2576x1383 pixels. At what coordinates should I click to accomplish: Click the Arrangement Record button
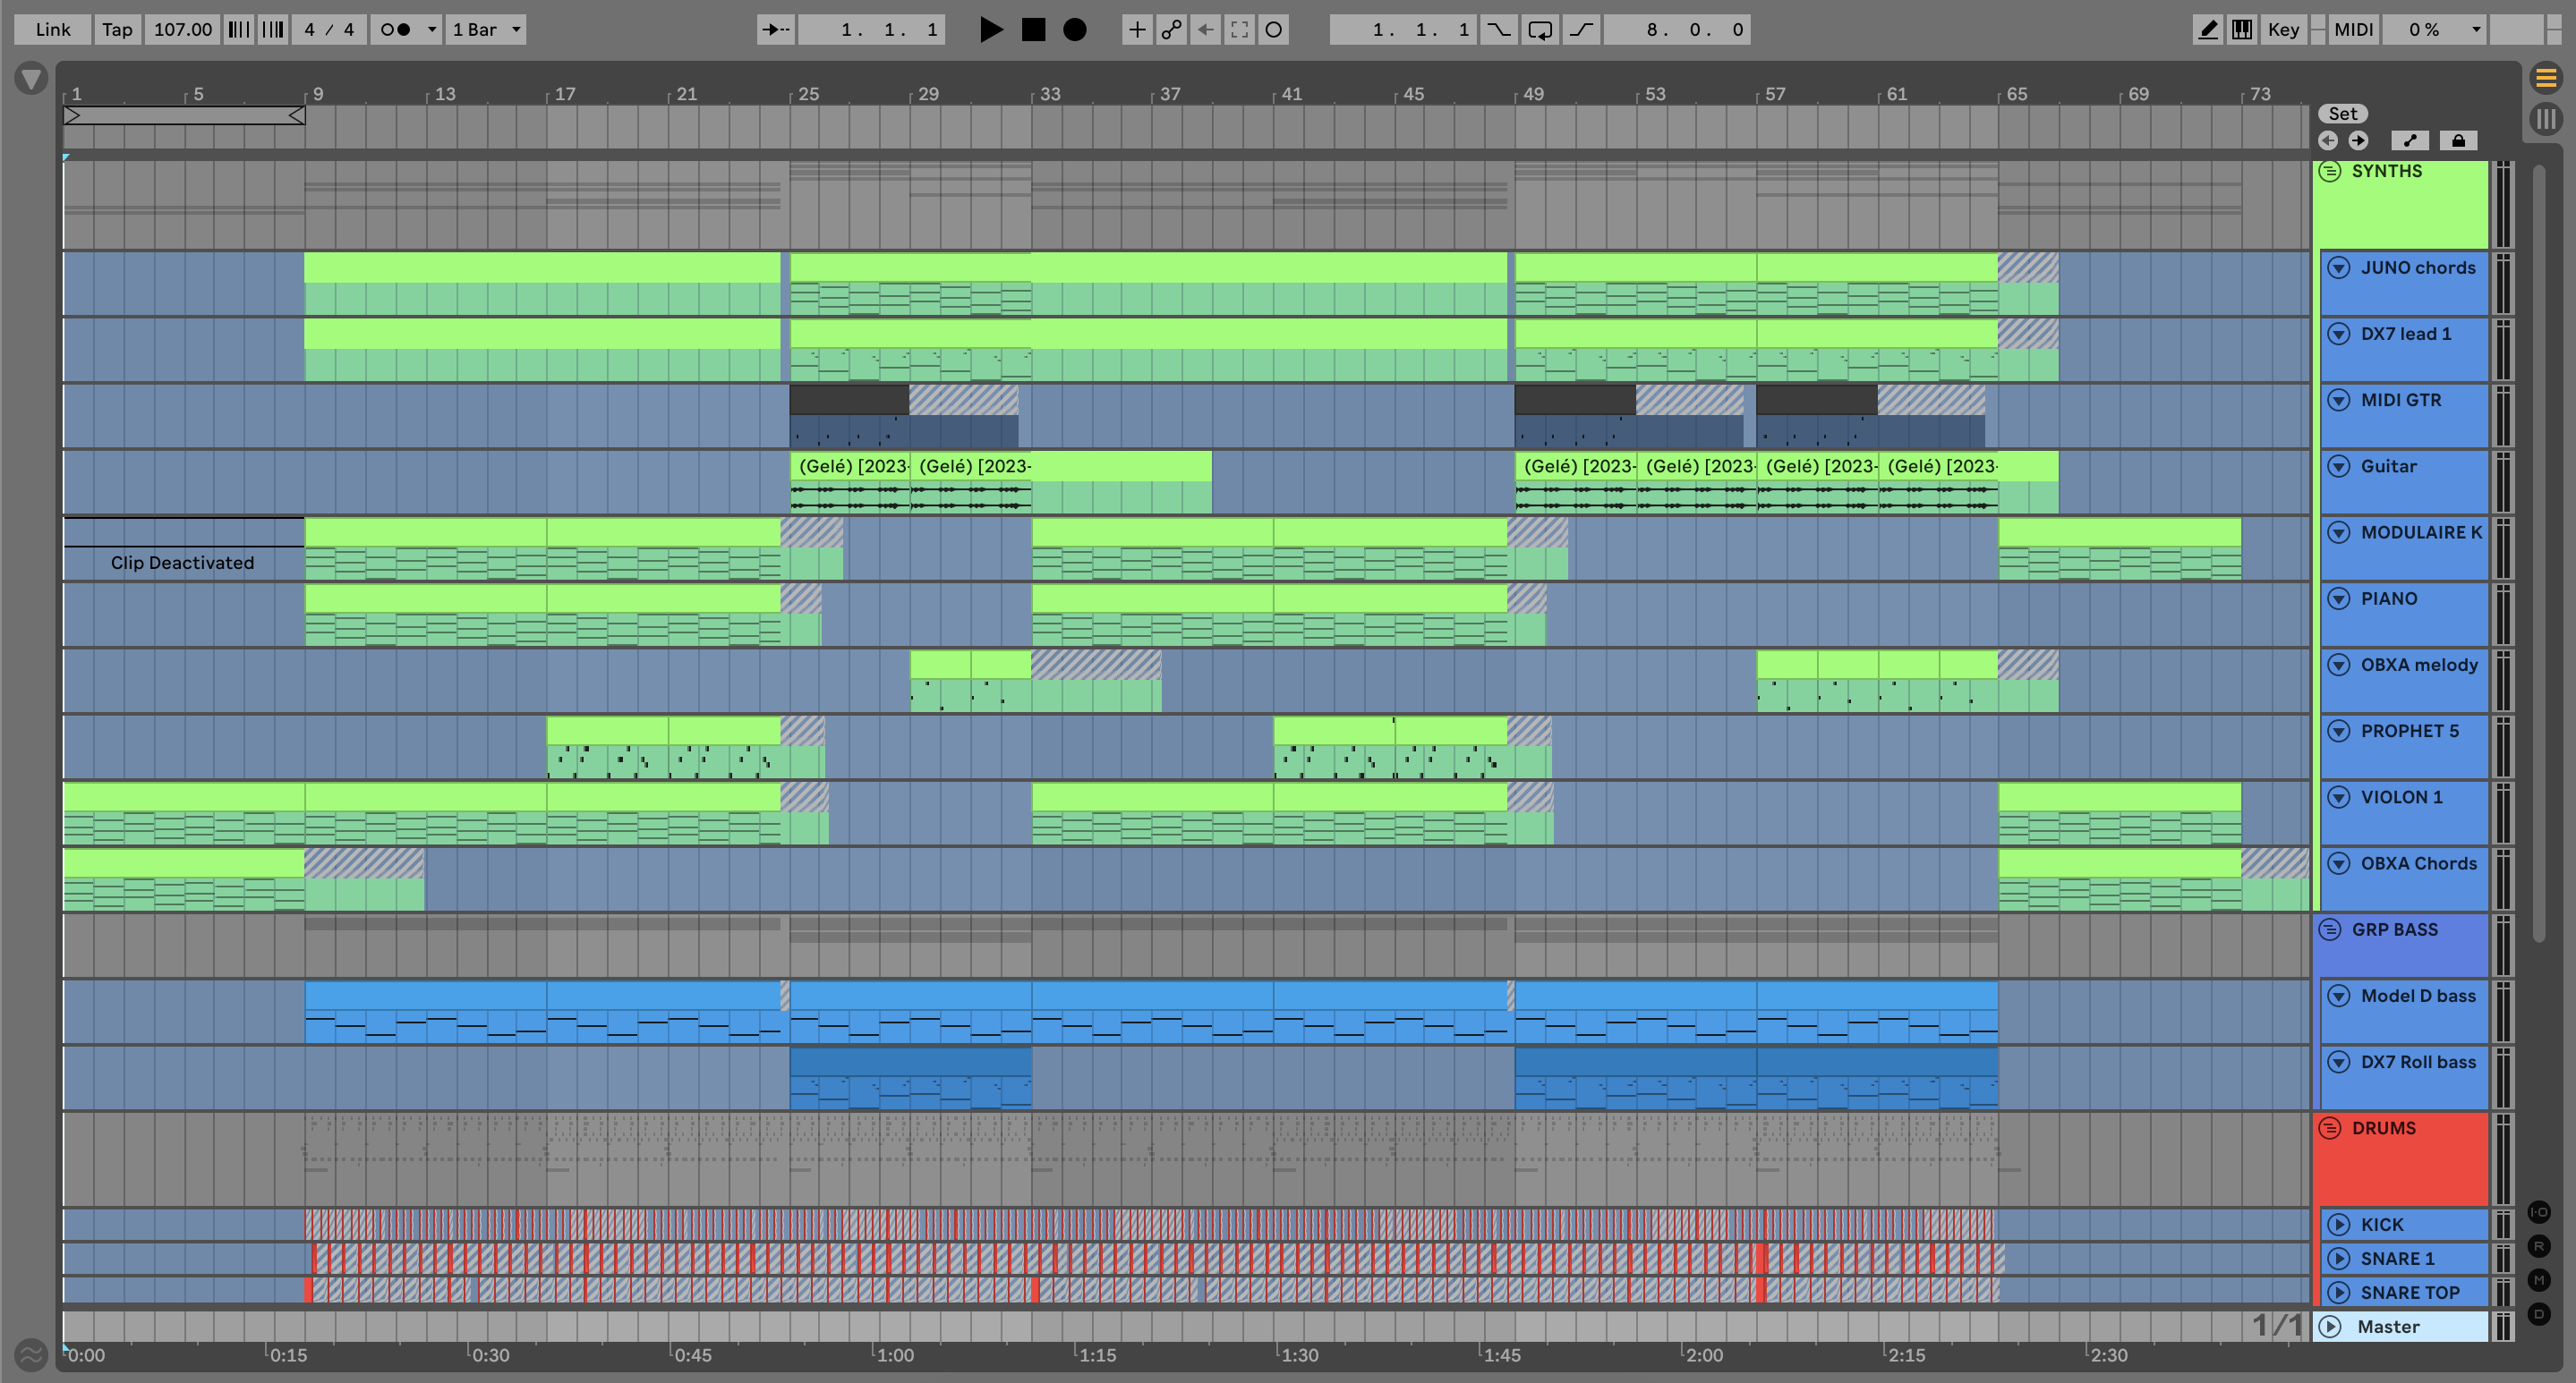pos(1074,30)
